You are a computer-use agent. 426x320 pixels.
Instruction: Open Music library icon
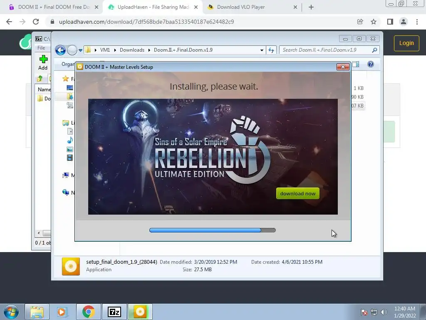coord(70,140)
